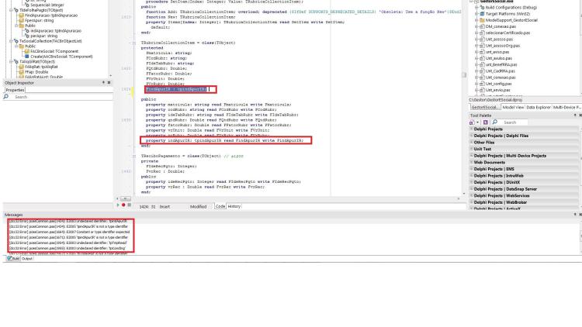This screenshot has width=582, height=327.
Task: Click the selecionarCertificado.pas file icon
Action: pos(482,33)
